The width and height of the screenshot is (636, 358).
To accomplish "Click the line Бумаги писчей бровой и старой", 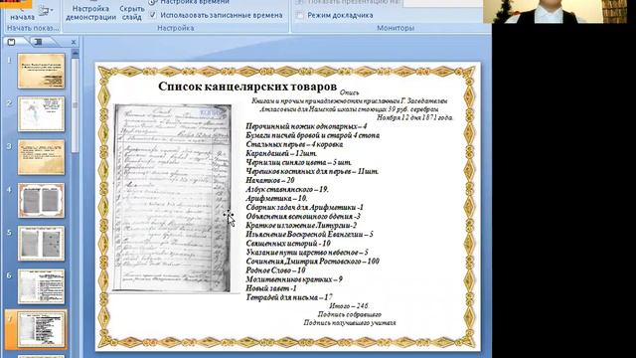I will (313, 135).
